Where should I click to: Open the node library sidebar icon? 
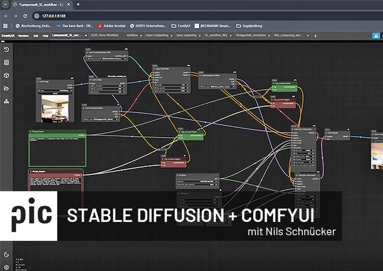tap(7, 62)
